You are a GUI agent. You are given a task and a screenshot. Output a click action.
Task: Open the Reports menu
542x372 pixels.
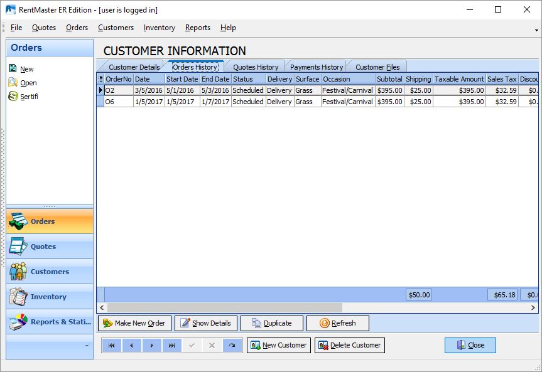(197, 28)
